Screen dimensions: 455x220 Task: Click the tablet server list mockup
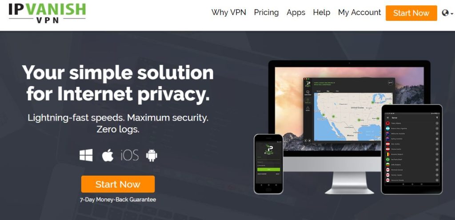[x=412, y=149]
